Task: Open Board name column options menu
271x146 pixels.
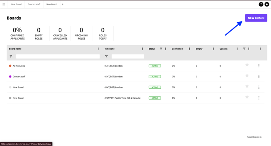Action: coord(98,49)
